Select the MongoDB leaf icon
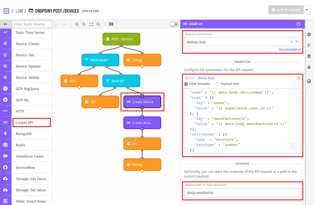The width and height of the screenshot is (314, 205). coord(5,134)
